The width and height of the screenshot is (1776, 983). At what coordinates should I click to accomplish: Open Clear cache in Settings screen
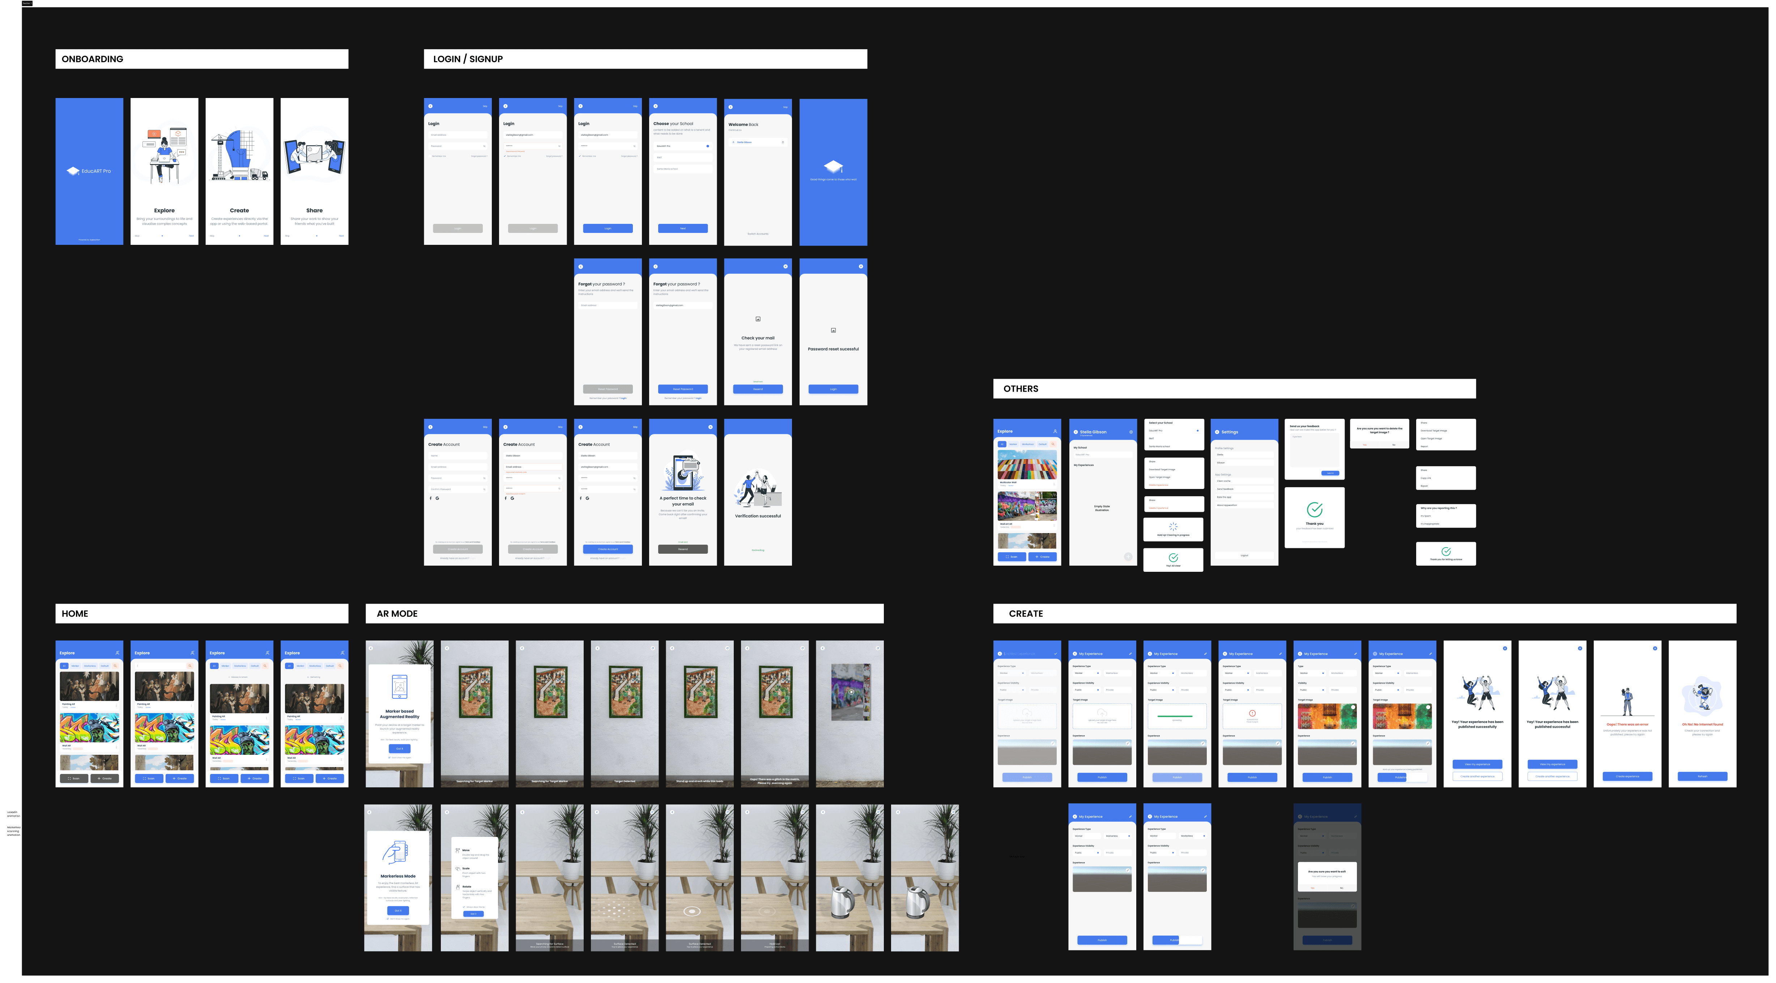1244,481
